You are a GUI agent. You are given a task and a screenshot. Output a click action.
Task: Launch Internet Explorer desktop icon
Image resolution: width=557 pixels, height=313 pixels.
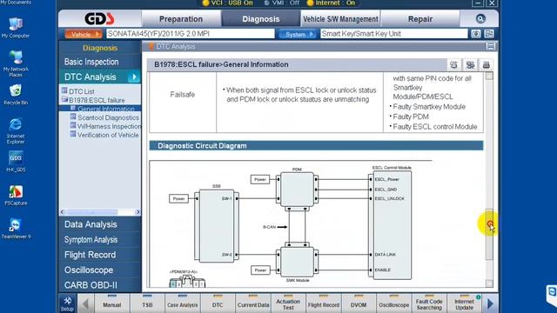coord(16,130)
